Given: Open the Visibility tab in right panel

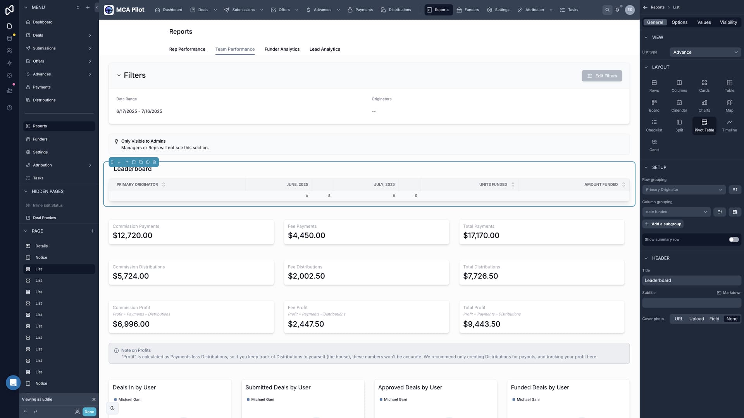Looking at the screenshot, I should point(728,22).
